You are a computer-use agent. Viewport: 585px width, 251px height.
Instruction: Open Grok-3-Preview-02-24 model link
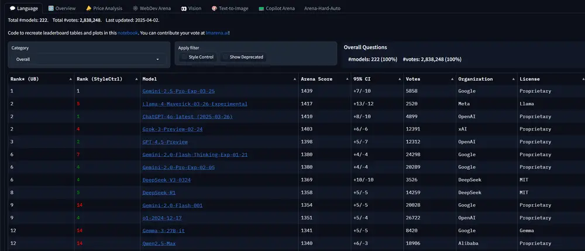pyautogui.click(x=173, y=129)
